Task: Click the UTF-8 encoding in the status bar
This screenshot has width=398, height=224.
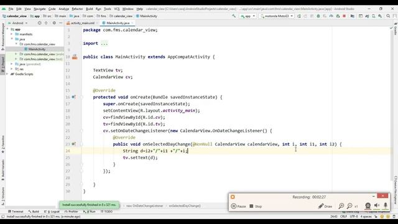Action: pos(354,217)
